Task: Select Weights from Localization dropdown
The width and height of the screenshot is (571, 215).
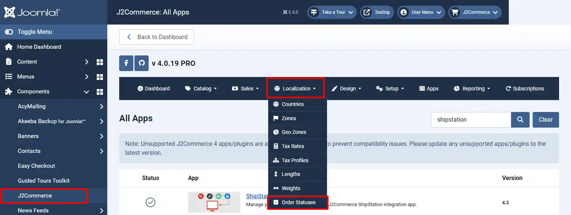Action: 297,188
